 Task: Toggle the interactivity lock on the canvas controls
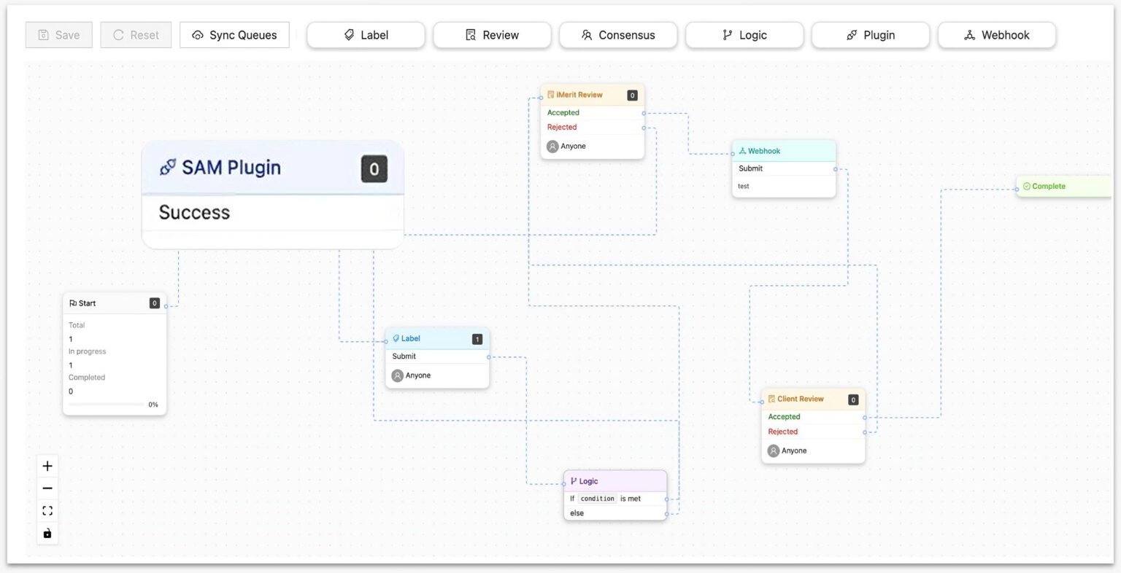47,533
